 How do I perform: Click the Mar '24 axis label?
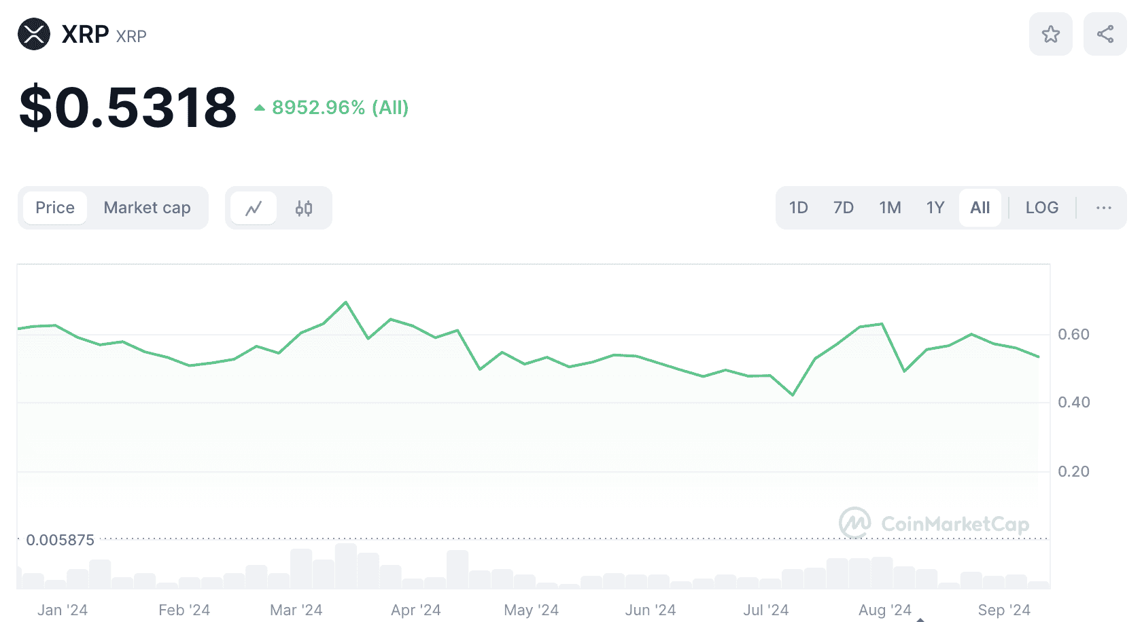(296, 610)
